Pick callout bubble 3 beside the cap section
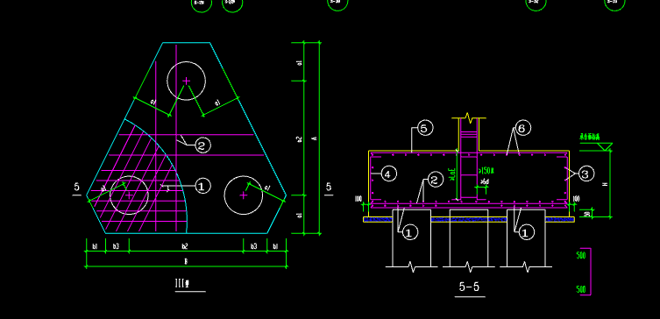Screen dimensions: 660x319 (x=585, y=174)
